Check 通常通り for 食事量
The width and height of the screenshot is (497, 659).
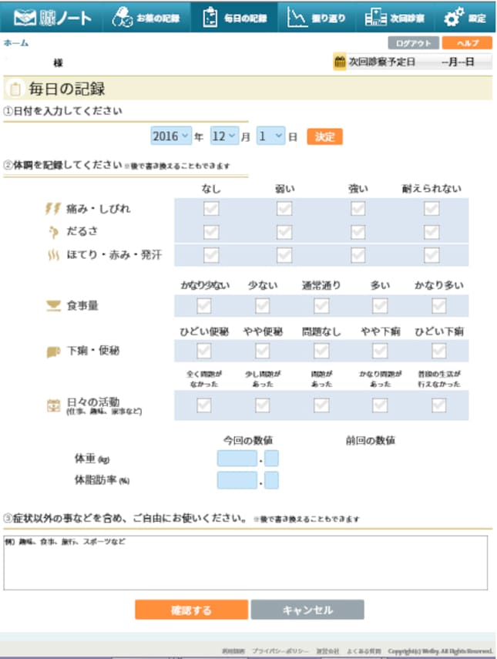[321, 305]
